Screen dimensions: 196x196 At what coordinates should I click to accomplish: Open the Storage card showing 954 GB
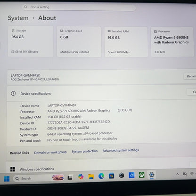[x=31, y=41]
